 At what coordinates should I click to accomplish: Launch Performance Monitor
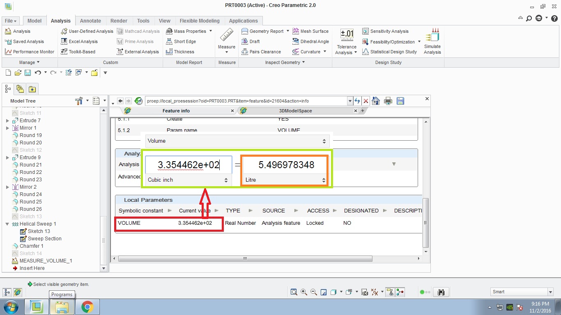click(30, 52)
